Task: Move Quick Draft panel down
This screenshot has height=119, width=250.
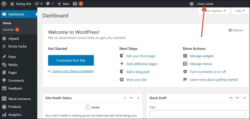Action: click(237, 98)
